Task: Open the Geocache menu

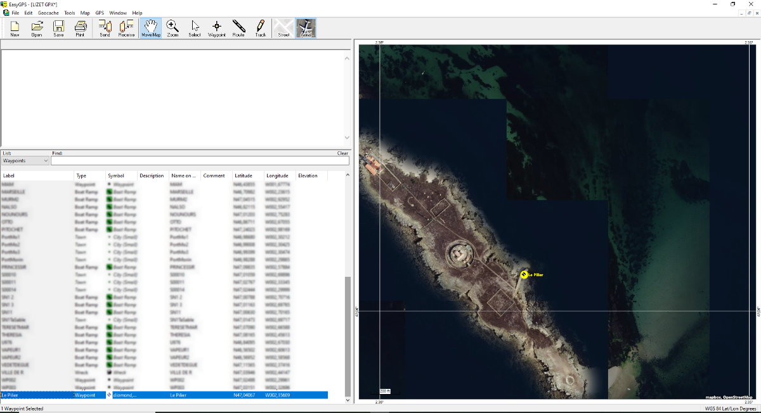Action: pos(48,13)
